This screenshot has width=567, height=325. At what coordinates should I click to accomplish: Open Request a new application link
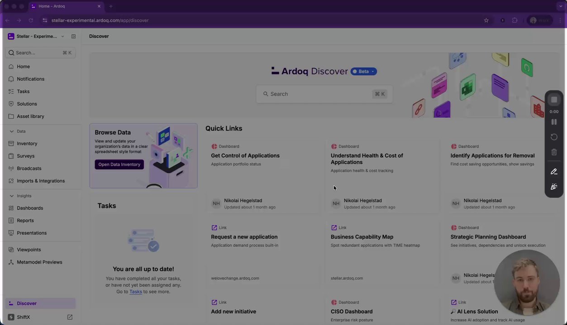pos(244,237)
